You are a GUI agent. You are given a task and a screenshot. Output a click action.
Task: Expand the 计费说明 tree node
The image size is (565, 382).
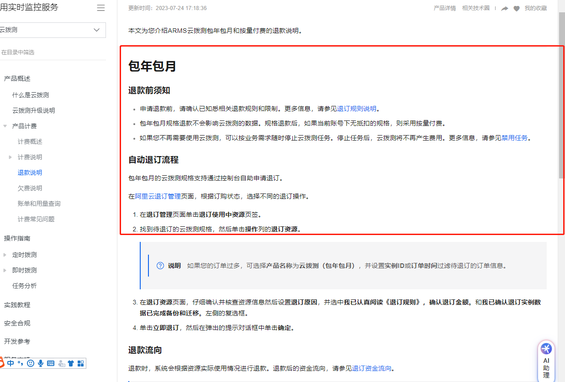click(11, 157)
